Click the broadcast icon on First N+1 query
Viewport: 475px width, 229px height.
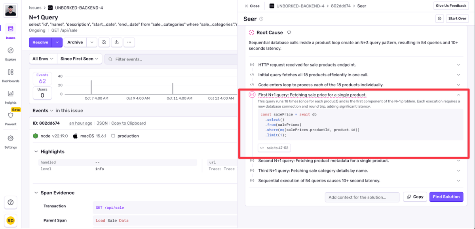[x=252, y=95]
